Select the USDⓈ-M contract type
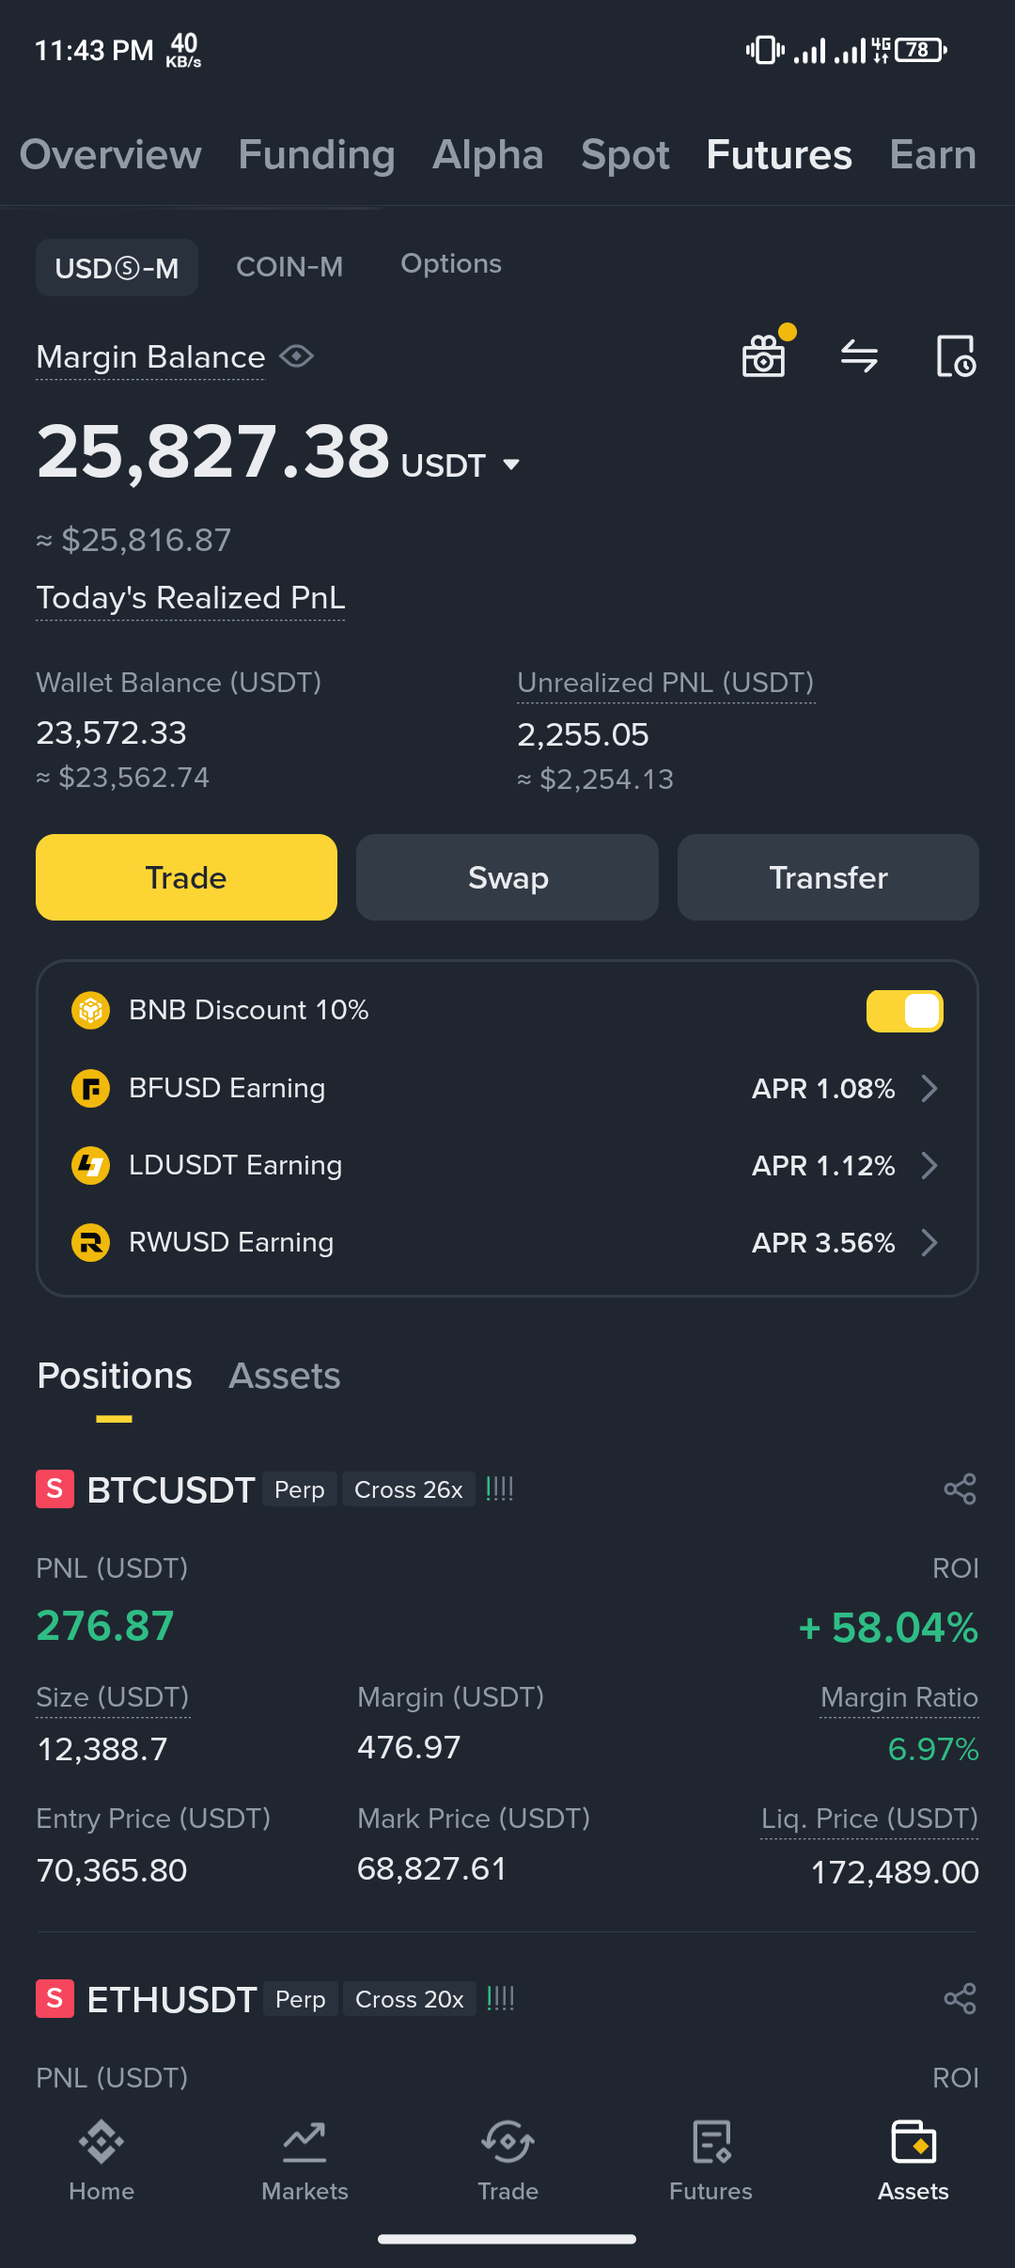Viewport: 1015px width, 2268px height. [117, 268]
